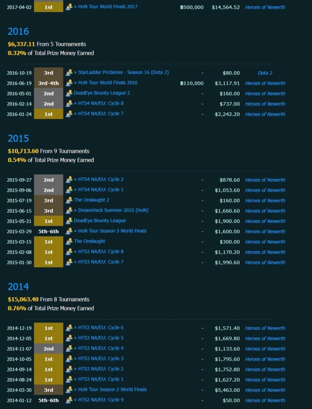Open Heroes of Newerth link in 2014-12-19 row

click(265, 328)
